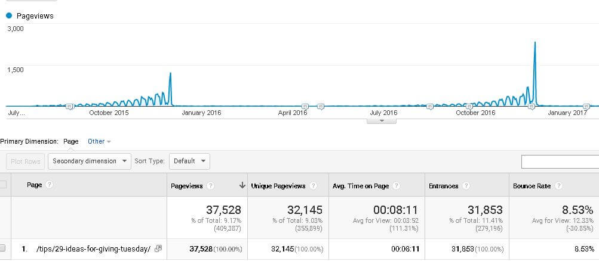This screenshot has height=261, width=599.
Task: Show help for Avg. Time on Page
Action: point(397,186)
